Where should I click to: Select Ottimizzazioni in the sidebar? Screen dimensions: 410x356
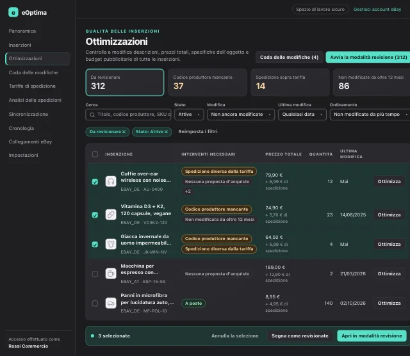click(x=38, y=58)
